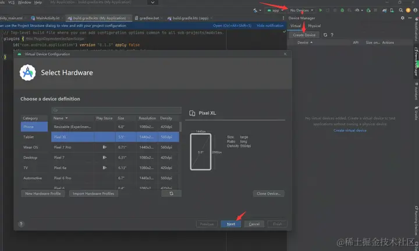
Task: Click the orange update notification icon
Action: point(408,10)
